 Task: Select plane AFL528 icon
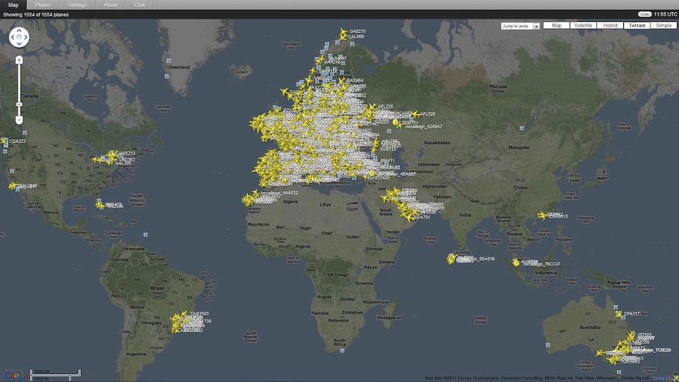pyautogui.click(x=416, y=114)
